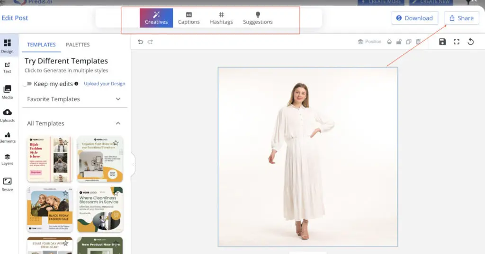Collapse the side panel with handle arrow
Screen dimensions: 485x254
pos(133,165)
